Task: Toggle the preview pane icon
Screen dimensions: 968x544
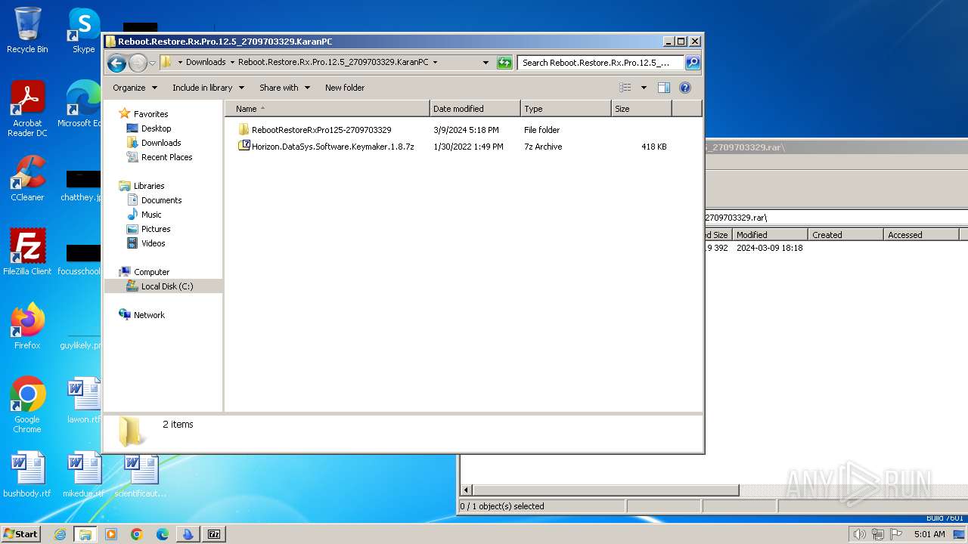Action: (x=663, y=88)
